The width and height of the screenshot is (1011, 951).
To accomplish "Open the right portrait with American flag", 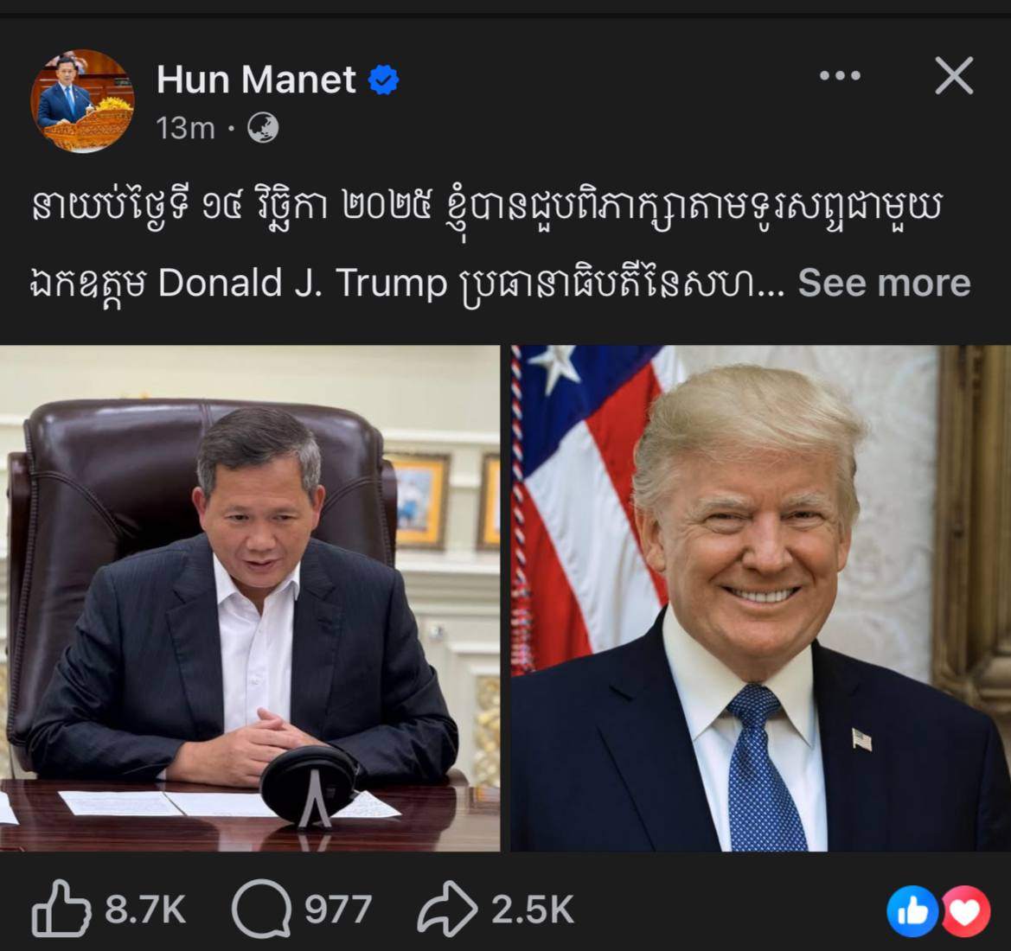I will pos(761,598).
